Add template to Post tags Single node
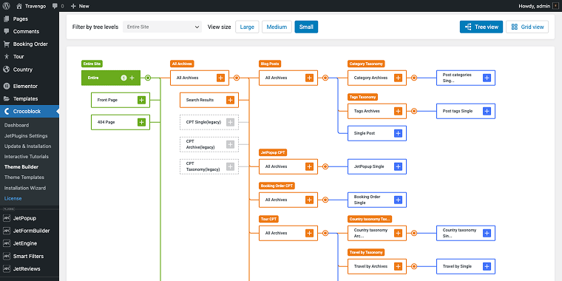562x281 pixels. coord(487,111)
